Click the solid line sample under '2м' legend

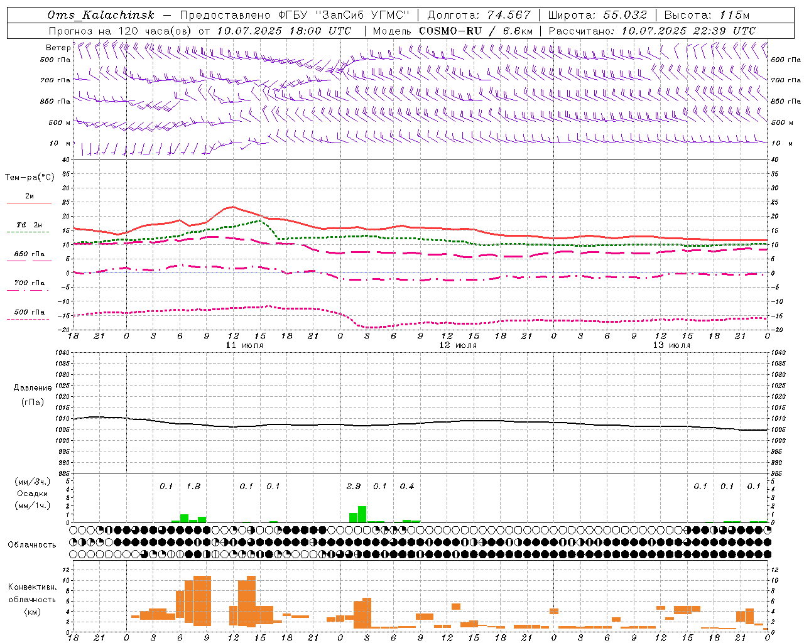point(29,203)
